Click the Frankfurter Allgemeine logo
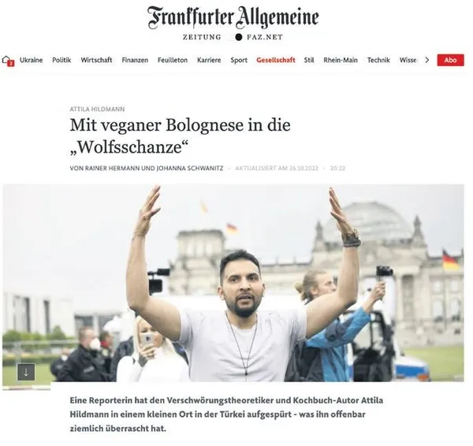This screenshot has width=473, height=446. pos(233,17)
